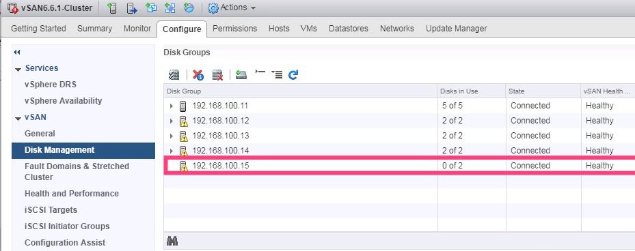Open the VMs tab
Image resolution: width=635 pixels, height=251 pixels.
[x=308, y=29]
